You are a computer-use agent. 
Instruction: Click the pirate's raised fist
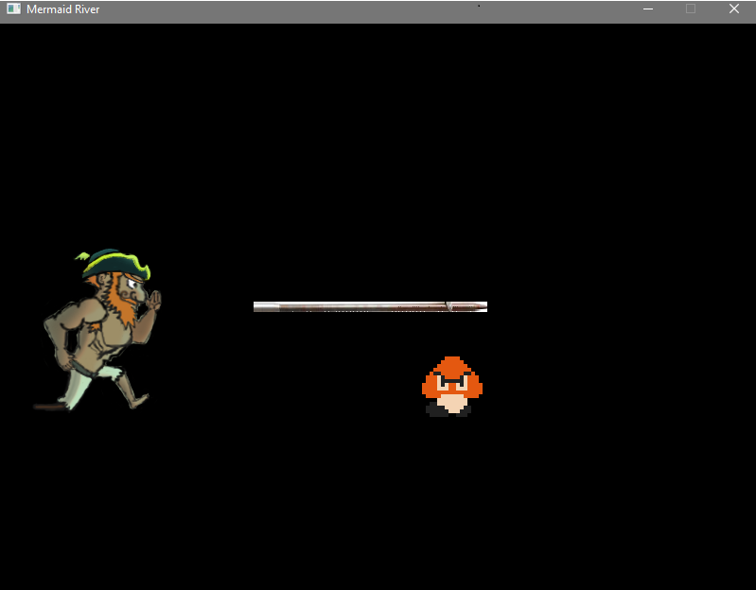[153, 300]
